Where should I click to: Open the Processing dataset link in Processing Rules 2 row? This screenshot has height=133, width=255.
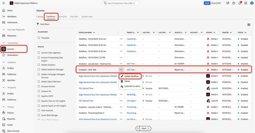pos(132,113)
